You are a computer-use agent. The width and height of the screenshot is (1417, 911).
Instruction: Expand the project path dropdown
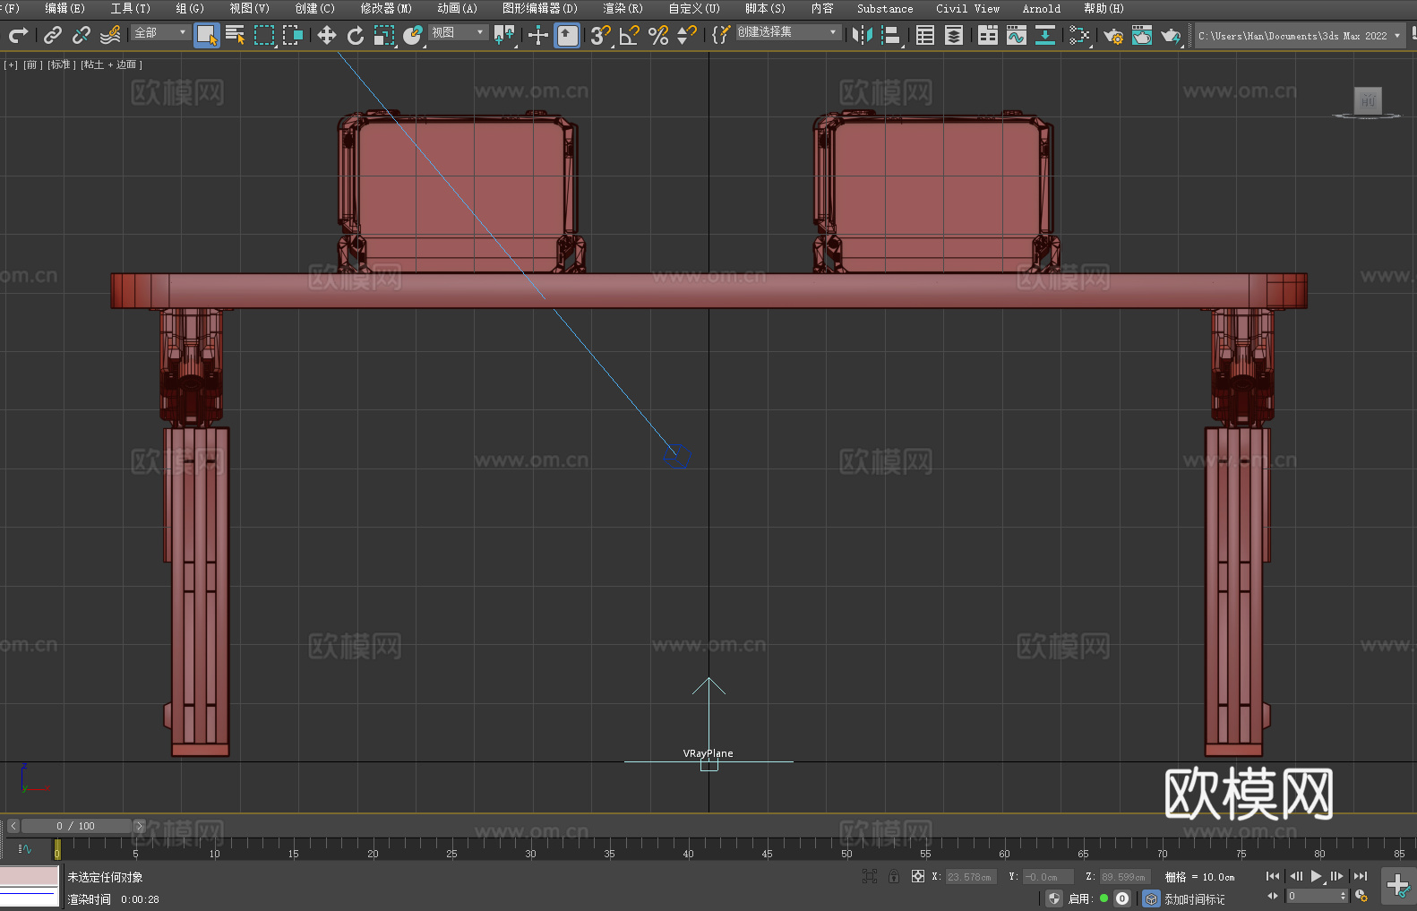pos(1397,36)
